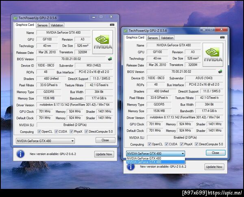244x197 pixels.
Task: Click the screenshot camera icon in MSI GPU-Z window
Action: pyautogui.click(x=112, y=25)
